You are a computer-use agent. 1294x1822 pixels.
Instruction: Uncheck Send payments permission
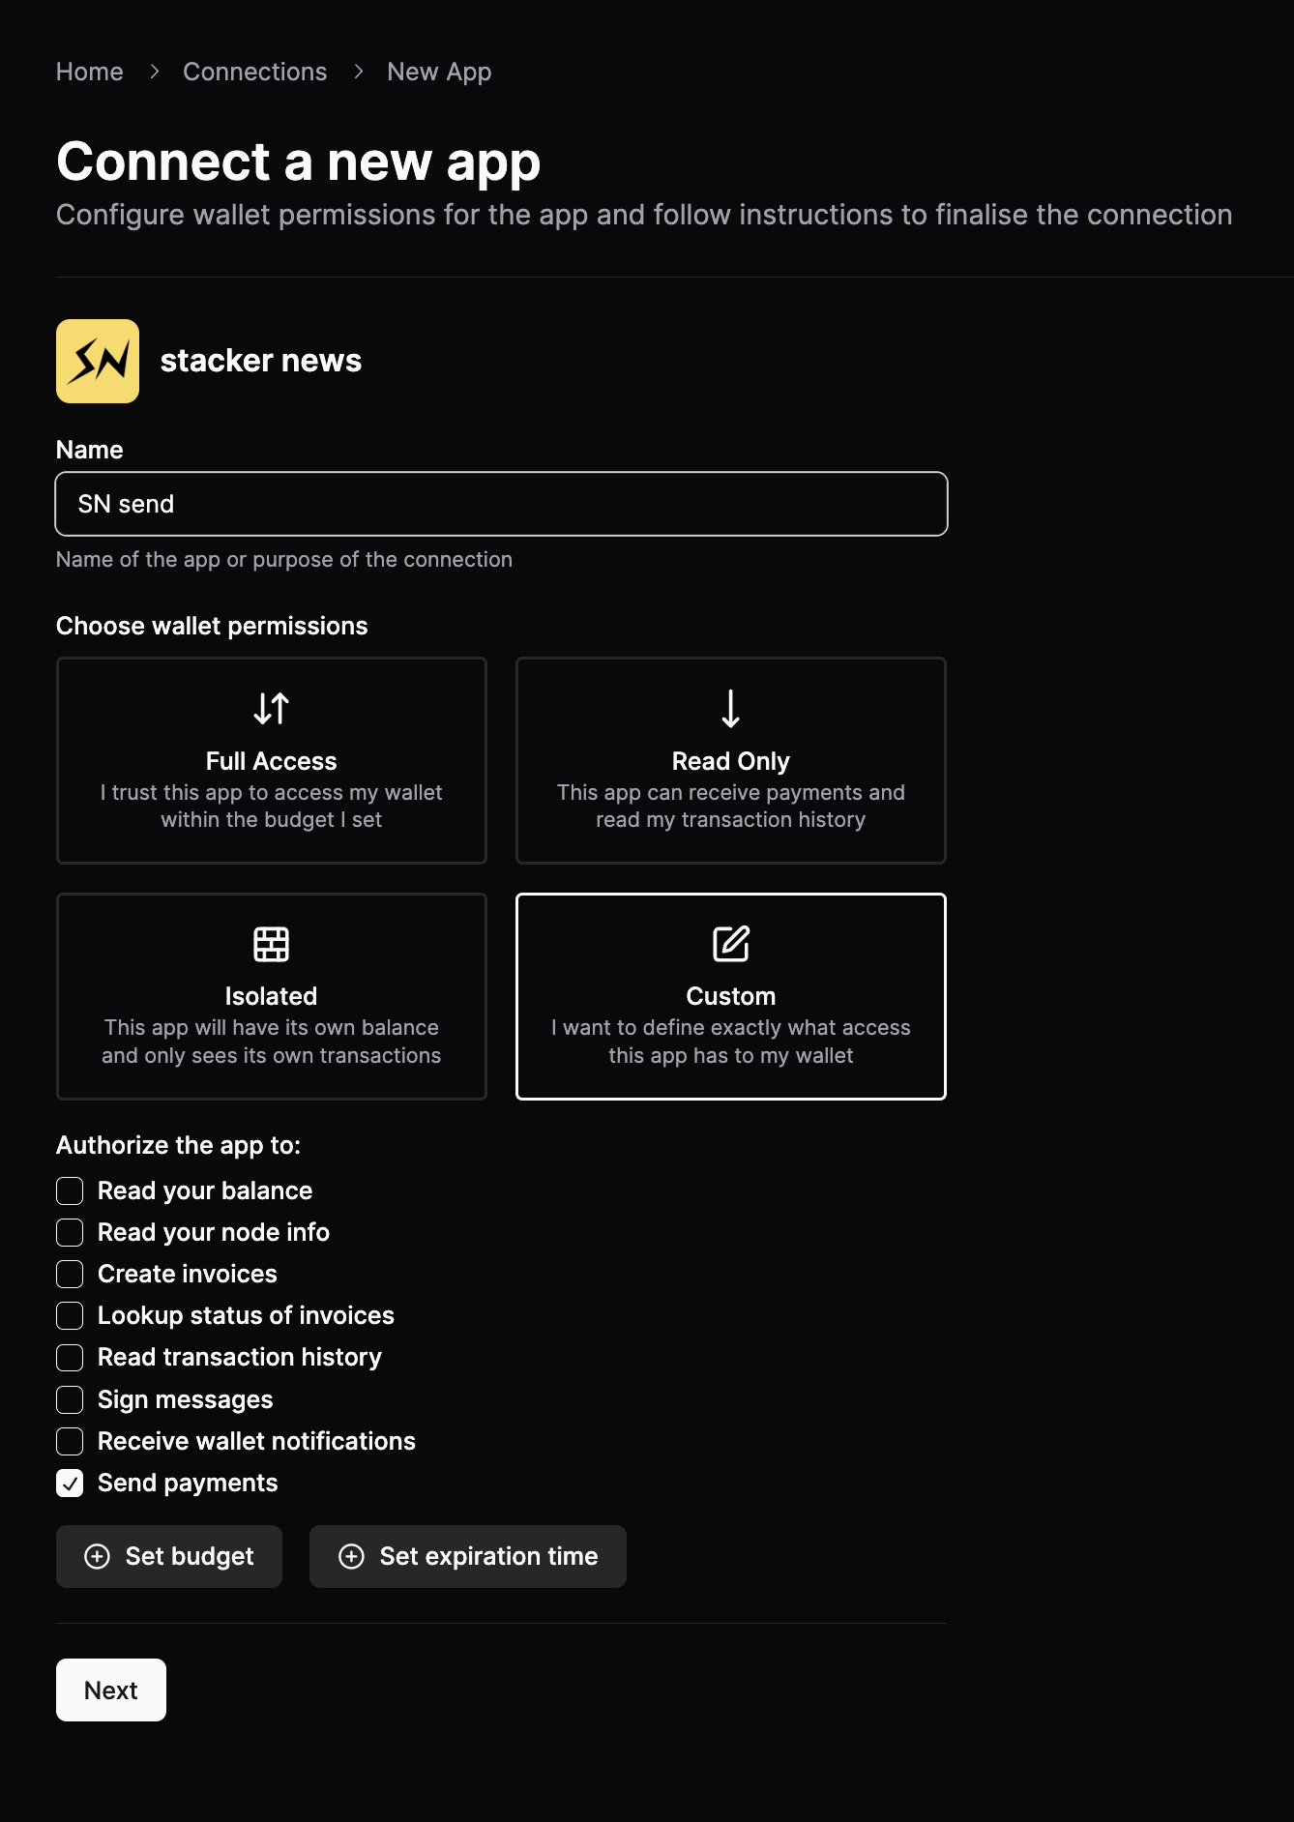coord(70,1483)
